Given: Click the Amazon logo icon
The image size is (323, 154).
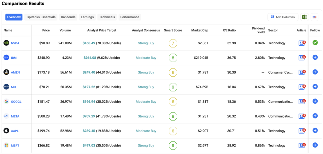Looking at the screenshot, I should pos(6,72).
